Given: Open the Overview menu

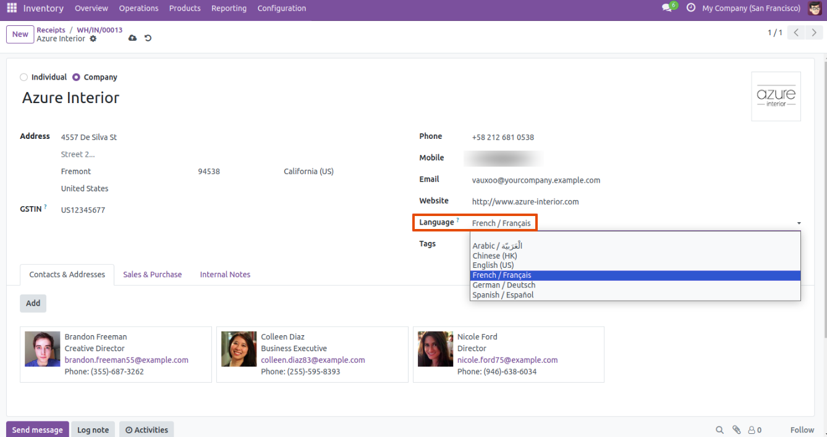Looking at the screenshot, I should coord(91,9).
